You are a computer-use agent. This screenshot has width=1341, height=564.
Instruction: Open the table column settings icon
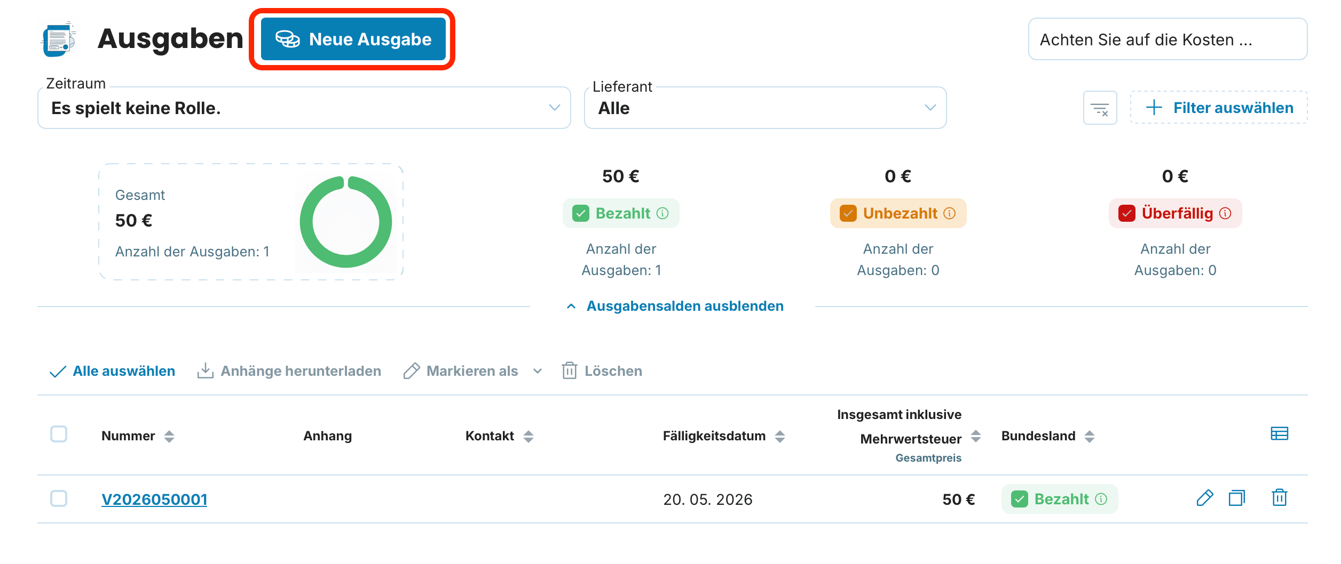(1280, 434)
